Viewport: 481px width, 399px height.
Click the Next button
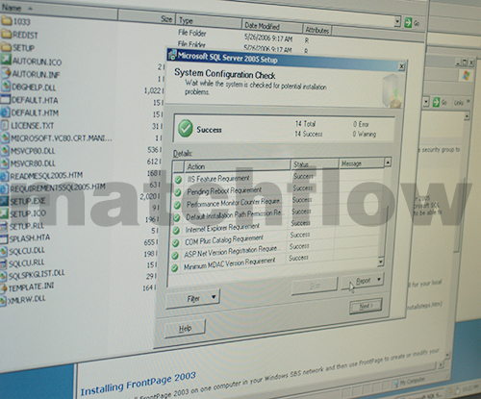(366, 306)
